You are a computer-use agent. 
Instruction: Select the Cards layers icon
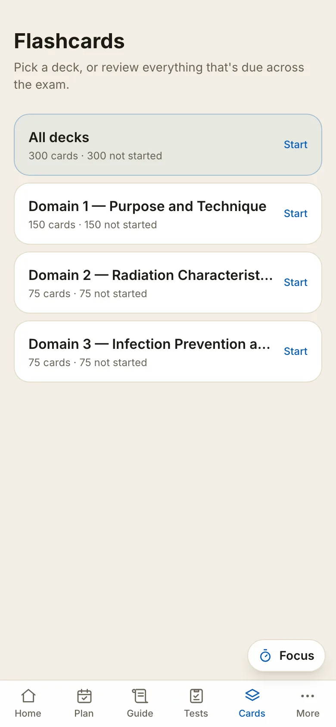click(x=252, y=696)
